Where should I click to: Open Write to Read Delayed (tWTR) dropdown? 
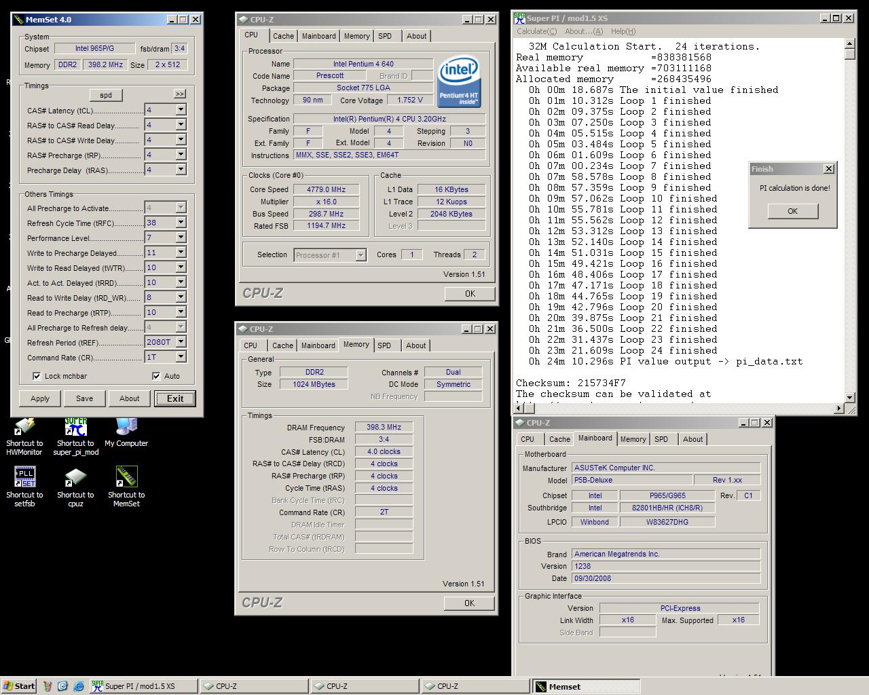181,267
